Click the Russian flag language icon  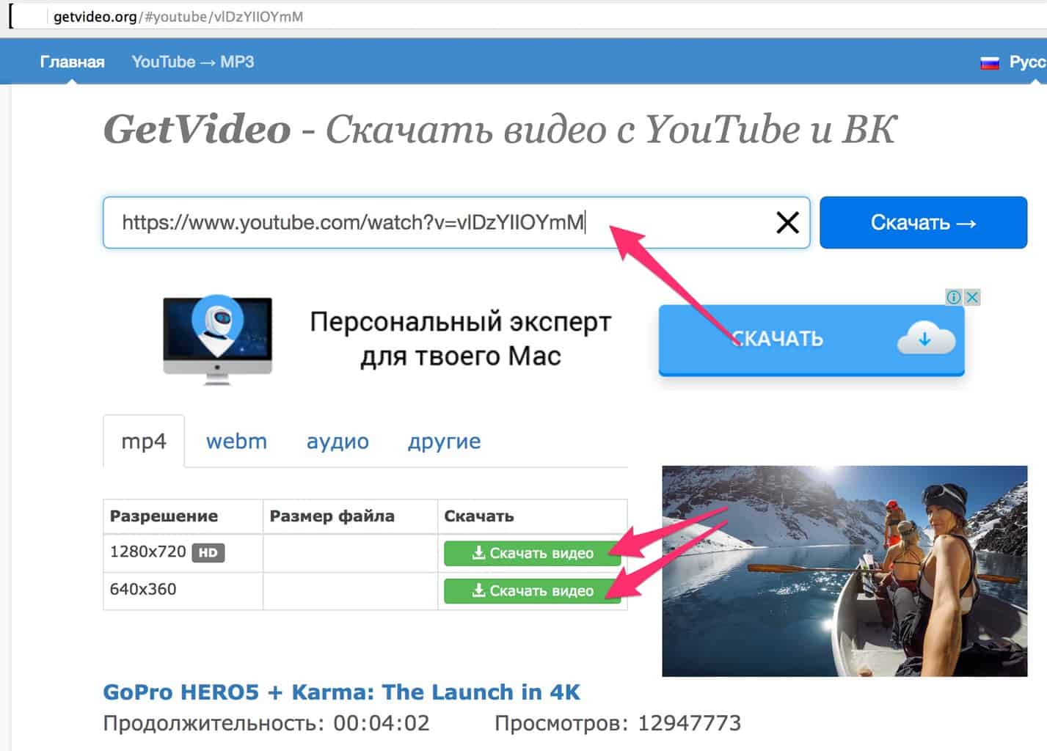point(990,63)
